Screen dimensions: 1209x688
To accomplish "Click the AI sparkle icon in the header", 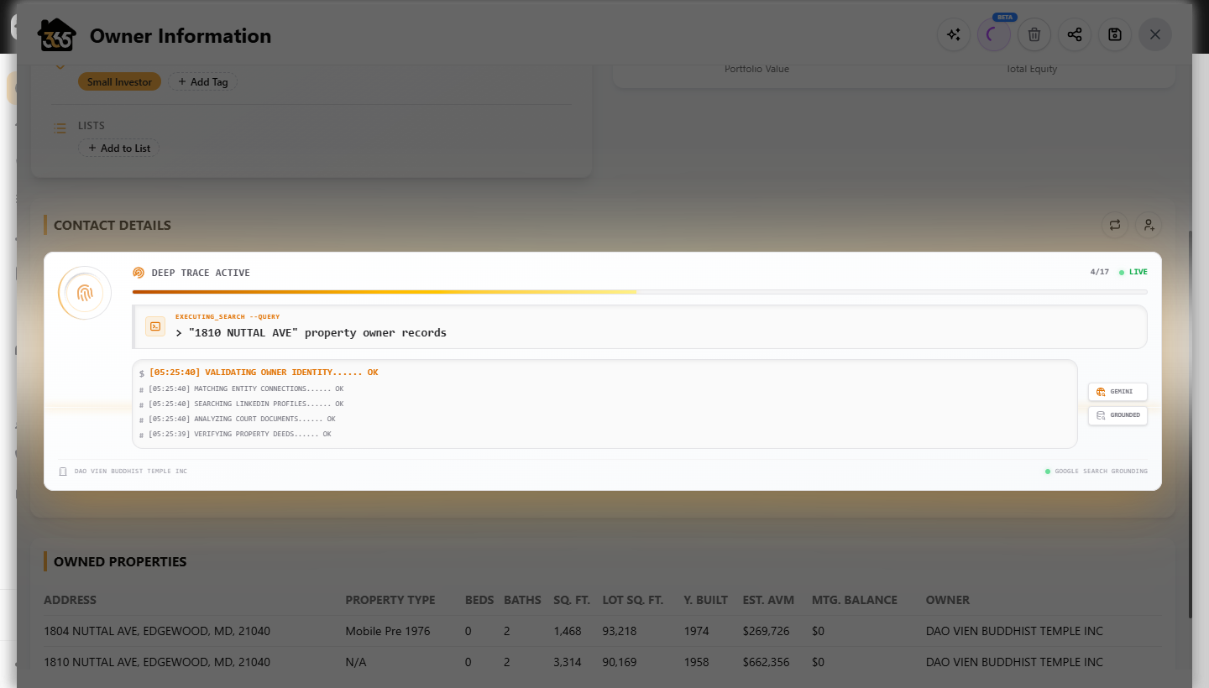I will tap(954, 34).
